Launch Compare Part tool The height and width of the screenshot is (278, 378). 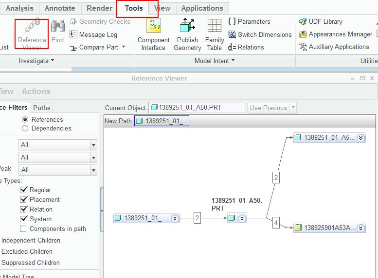(x=94, y=48)
